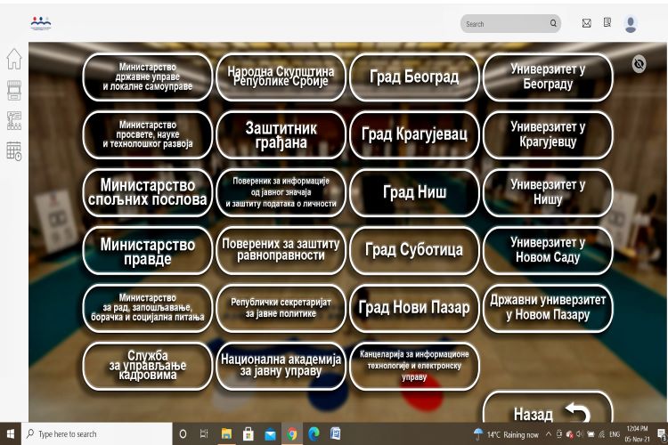Open Национална академија за јавну управу
The width and height of the screenshot is (668, 445).
tap(281, 366)
